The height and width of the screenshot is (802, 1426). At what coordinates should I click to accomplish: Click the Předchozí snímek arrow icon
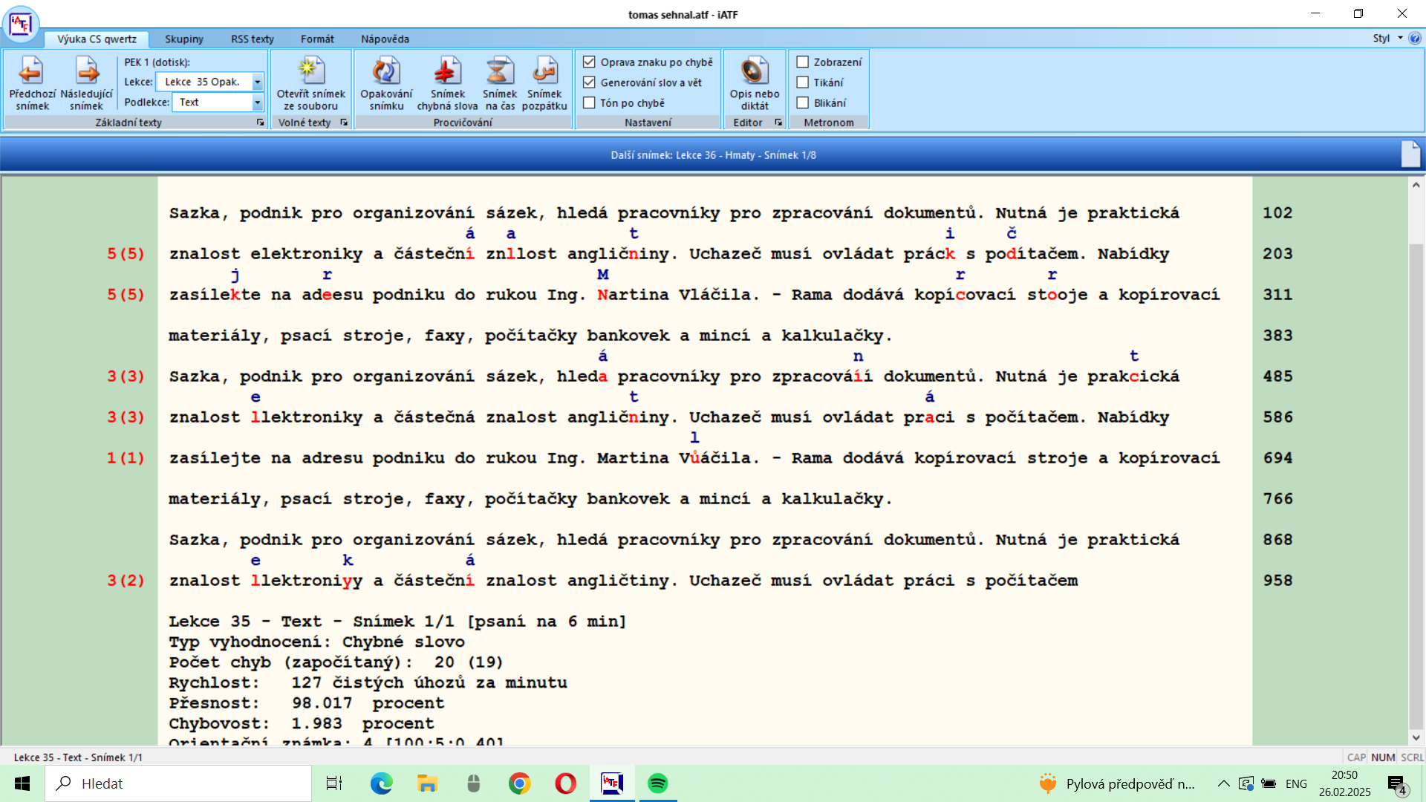31,72
